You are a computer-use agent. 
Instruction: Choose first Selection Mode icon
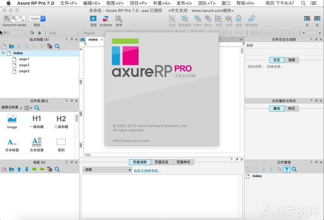pyautogui.click(x=7, y=19)
